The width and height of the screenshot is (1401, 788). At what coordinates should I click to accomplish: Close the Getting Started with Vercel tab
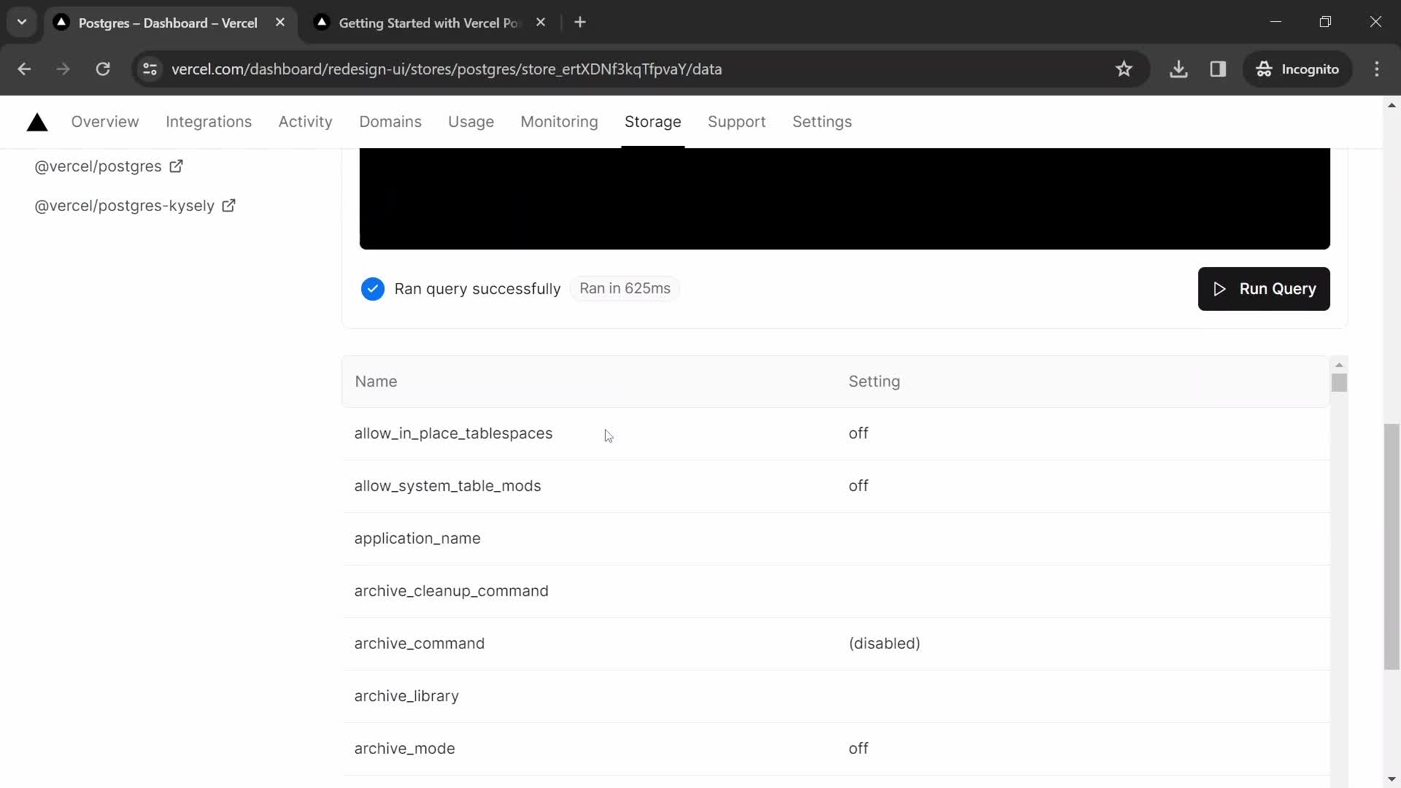click(x=541, y=23)
